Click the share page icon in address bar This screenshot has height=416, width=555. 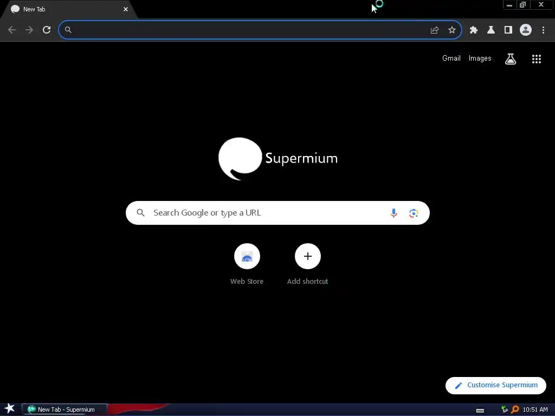pos(435,30)
